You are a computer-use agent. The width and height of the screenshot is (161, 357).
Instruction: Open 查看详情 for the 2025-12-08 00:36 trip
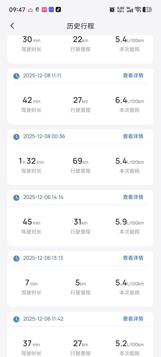tap(133, 136)
